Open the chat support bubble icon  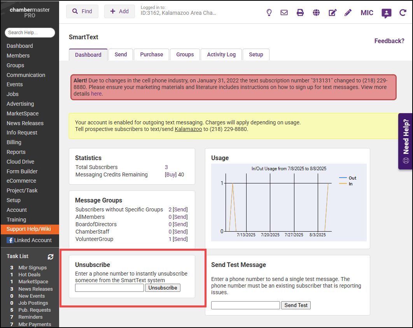pyautogui.click(x=386, y=13)
